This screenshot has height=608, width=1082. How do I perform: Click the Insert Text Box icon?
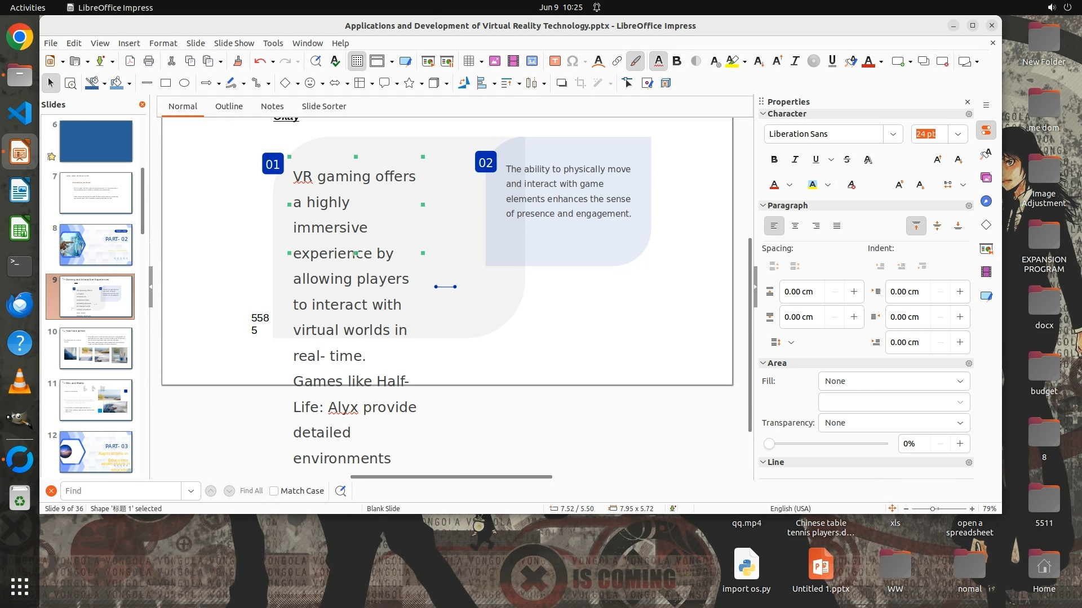pyautogui.click(x=555, y=61)
